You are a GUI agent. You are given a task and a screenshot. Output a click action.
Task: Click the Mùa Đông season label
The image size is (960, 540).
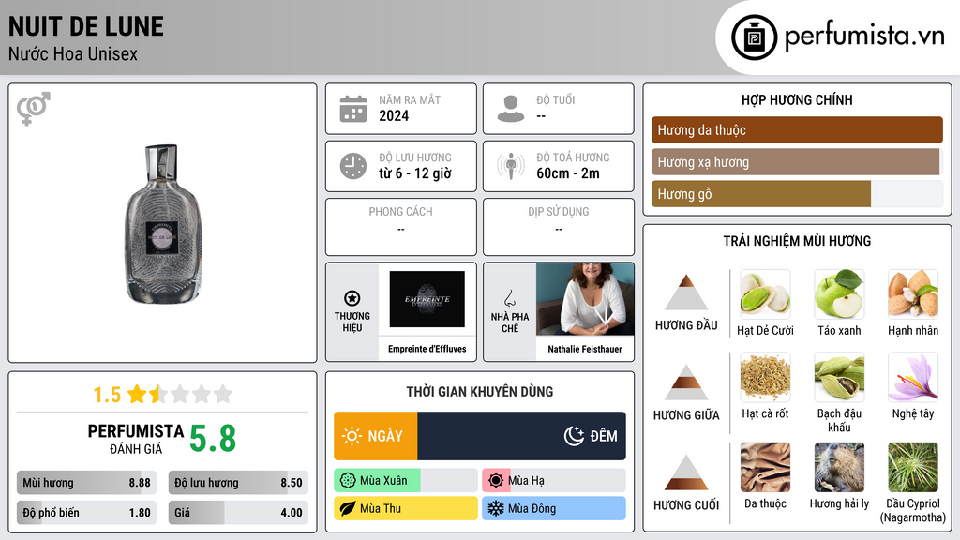click(532, 508)
